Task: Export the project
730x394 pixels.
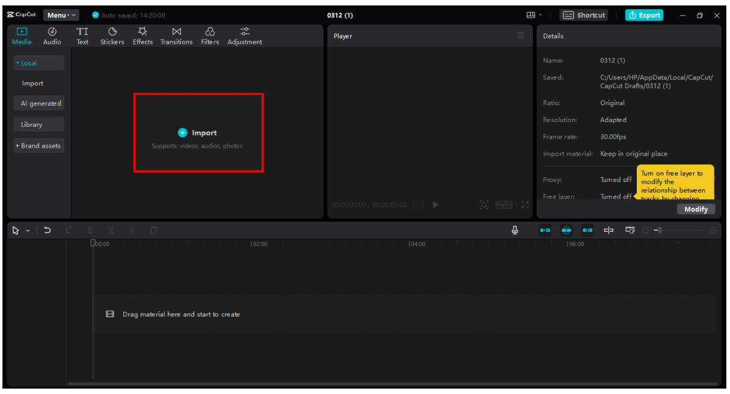Action: [644, 15]
